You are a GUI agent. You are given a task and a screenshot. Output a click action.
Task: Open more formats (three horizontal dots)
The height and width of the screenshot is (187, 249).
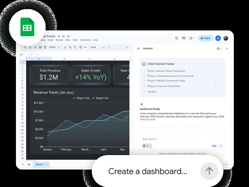pos(85,48)
